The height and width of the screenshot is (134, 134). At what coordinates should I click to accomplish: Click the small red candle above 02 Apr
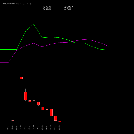pyautogui.click(x=13, y=121)
